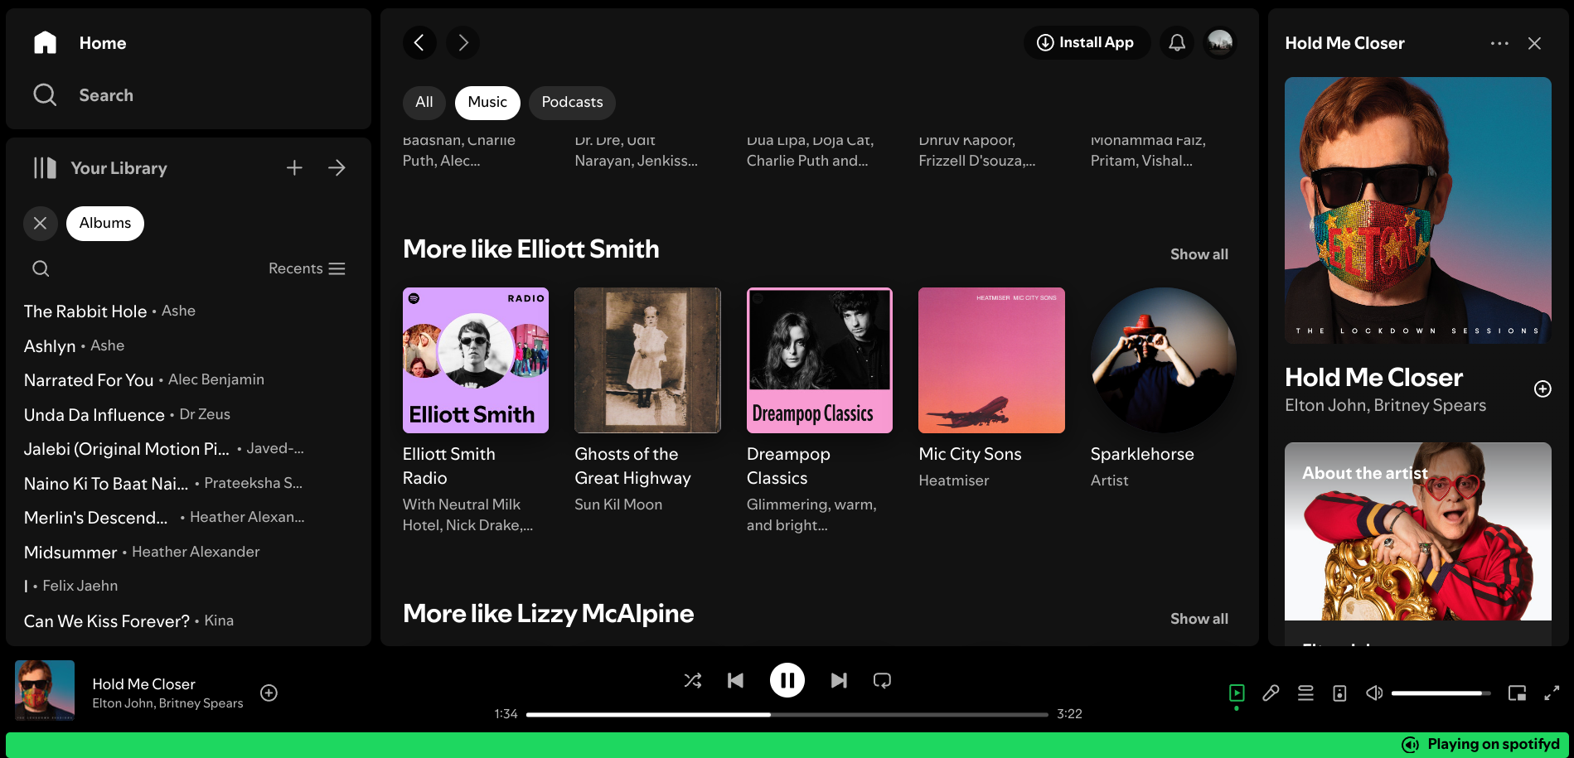Open Connect to a device
The image size is (1574, 758).
pyautogui.click(x=1339, y=693)
